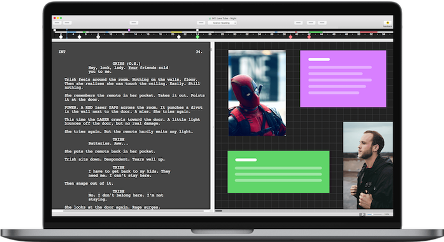The height and width of the screenshot is (242, 444).
Task: Select the purple note card
Action: [x=343, y=79]
